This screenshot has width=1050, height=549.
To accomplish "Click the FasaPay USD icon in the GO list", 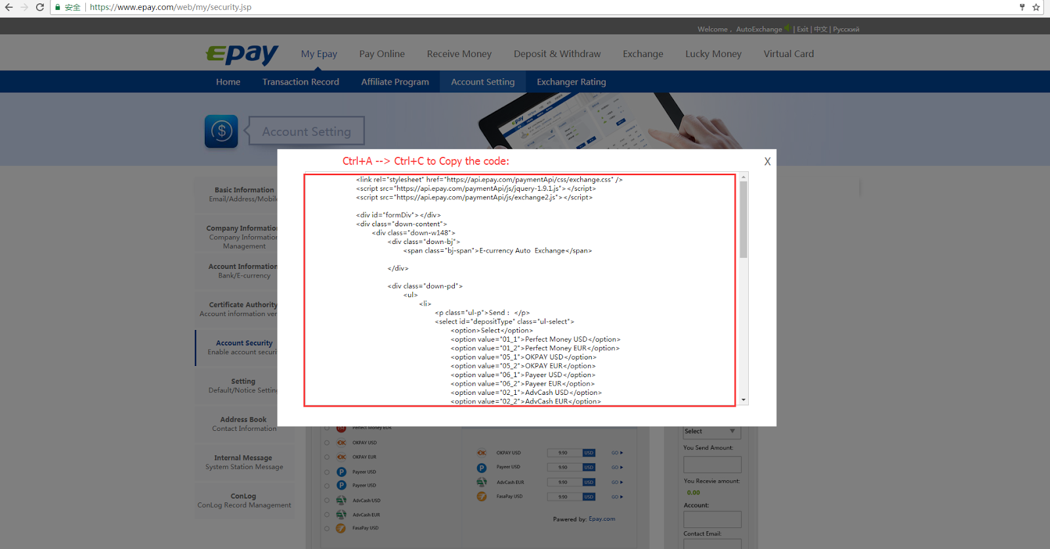I will tap(482, 497).
